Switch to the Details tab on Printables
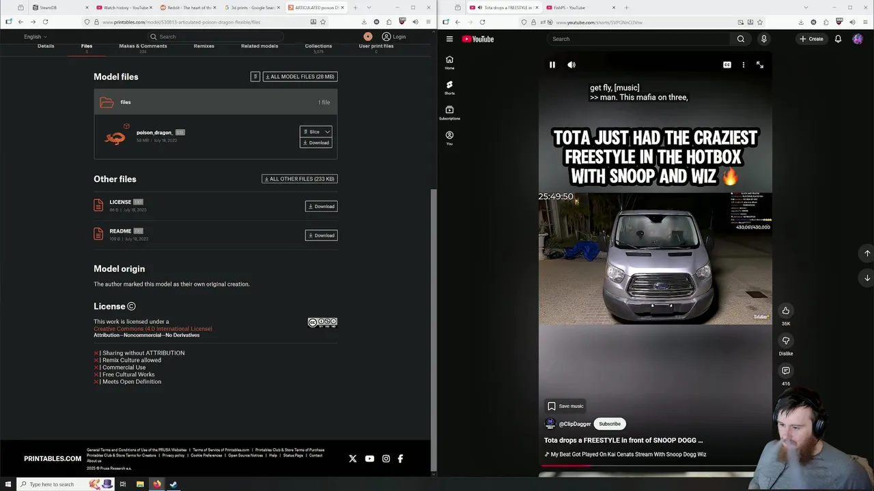 coord(46,46)
